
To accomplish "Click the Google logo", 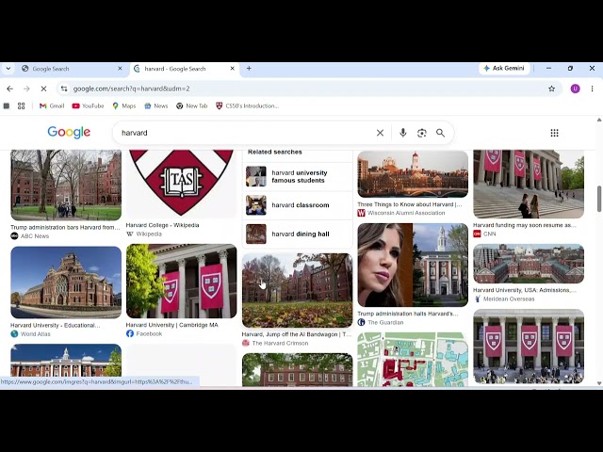I will pos(69,132).
